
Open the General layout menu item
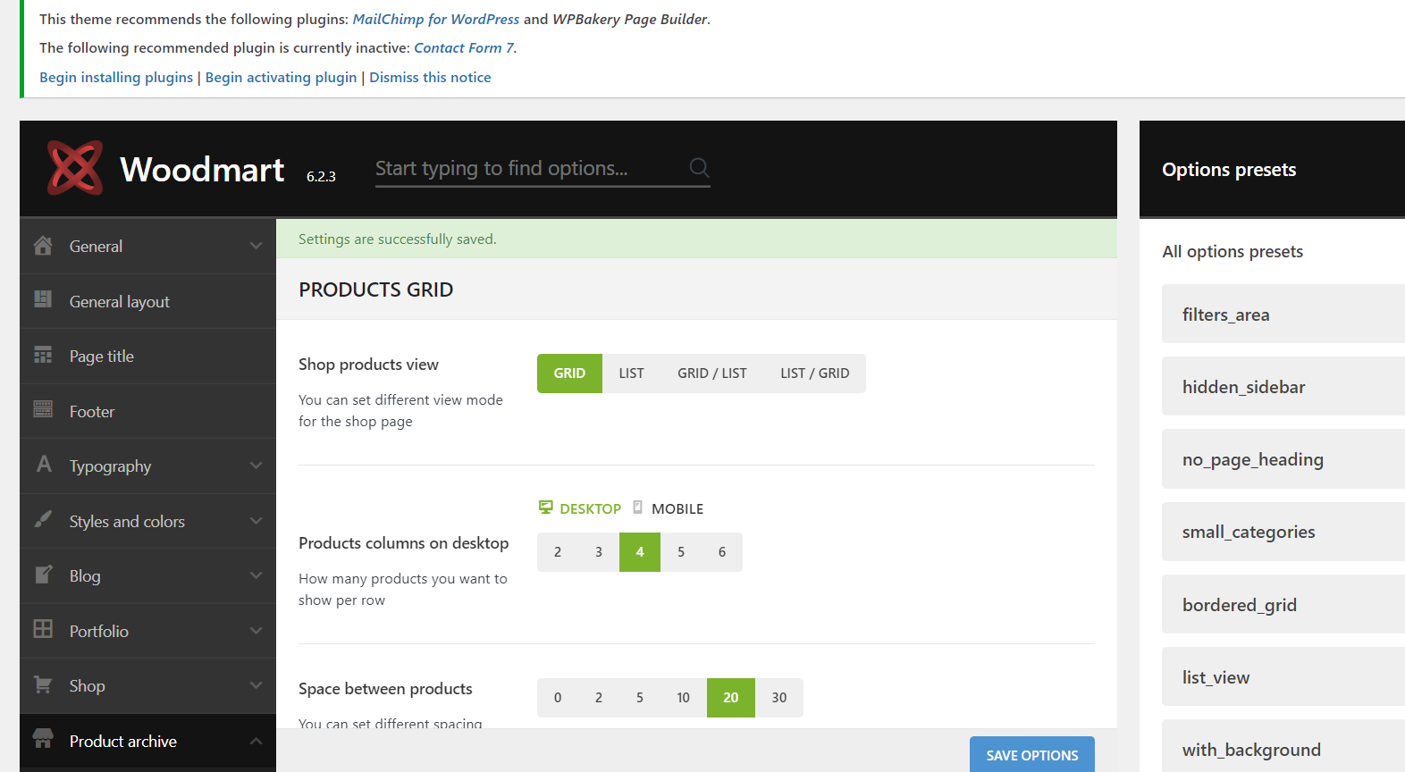tap(120, 302)
